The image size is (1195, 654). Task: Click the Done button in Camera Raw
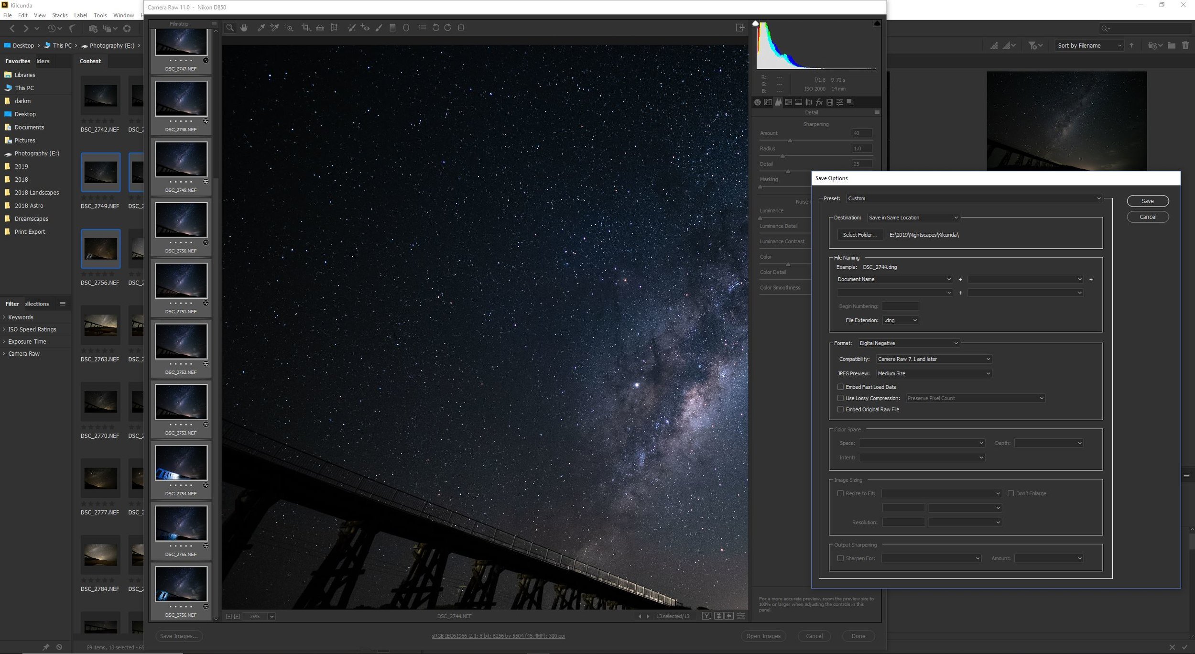[x=858, y=636]
